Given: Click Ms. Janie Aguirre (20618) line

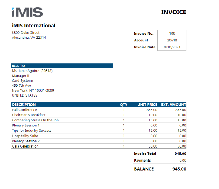Looking at the screenshot, I should tap(32, 71).
